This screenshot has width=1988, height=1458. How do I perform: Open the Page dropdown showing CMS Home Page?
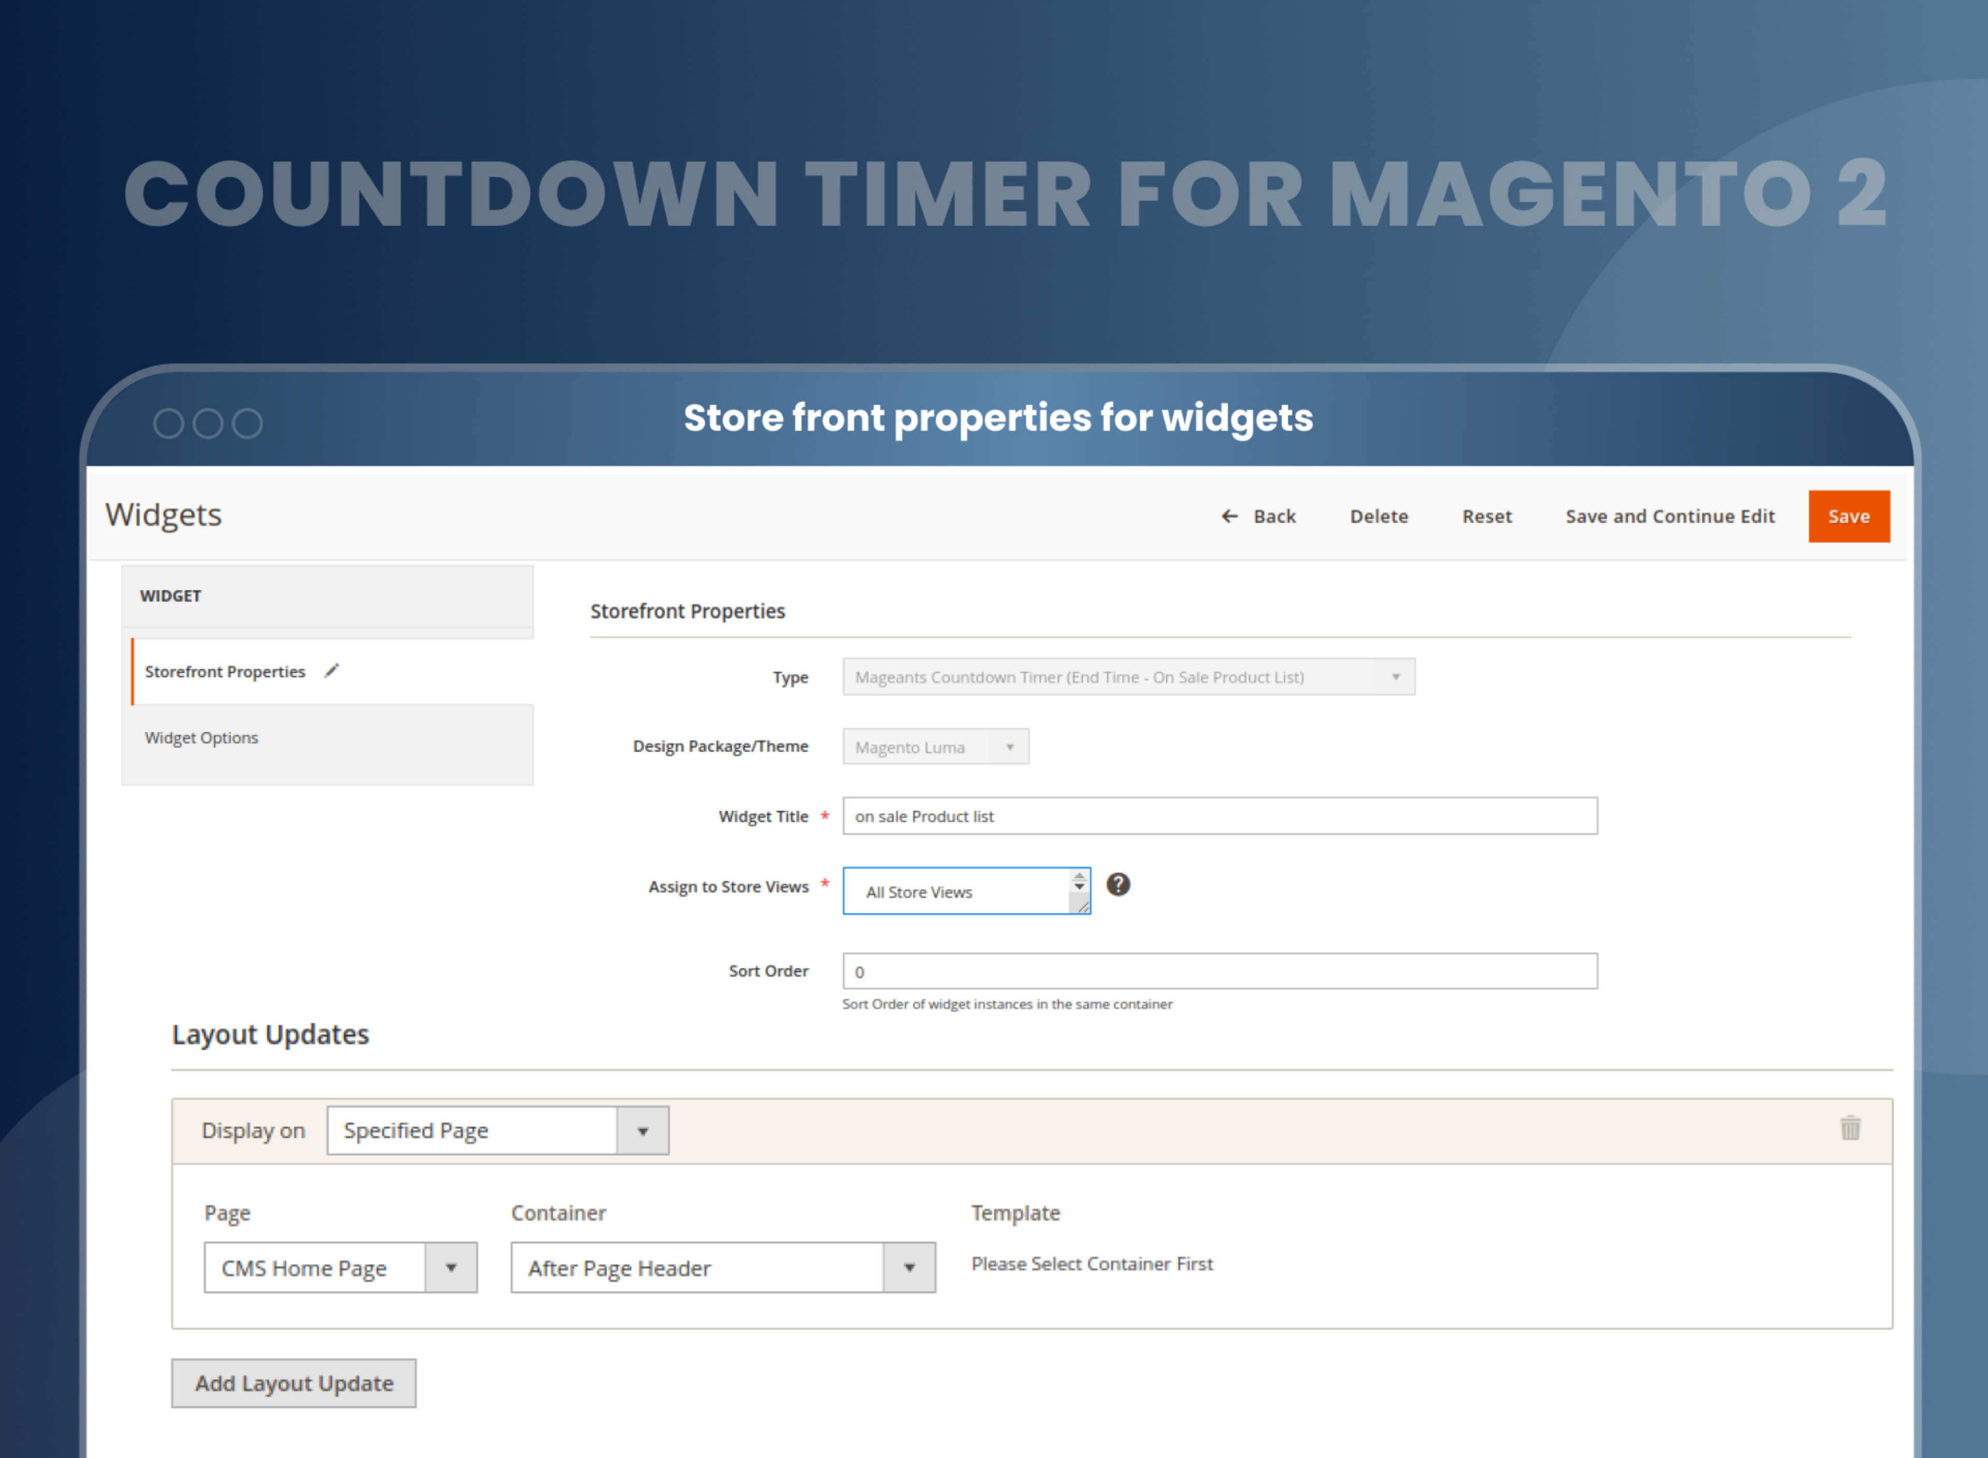tap(341, 1269)
